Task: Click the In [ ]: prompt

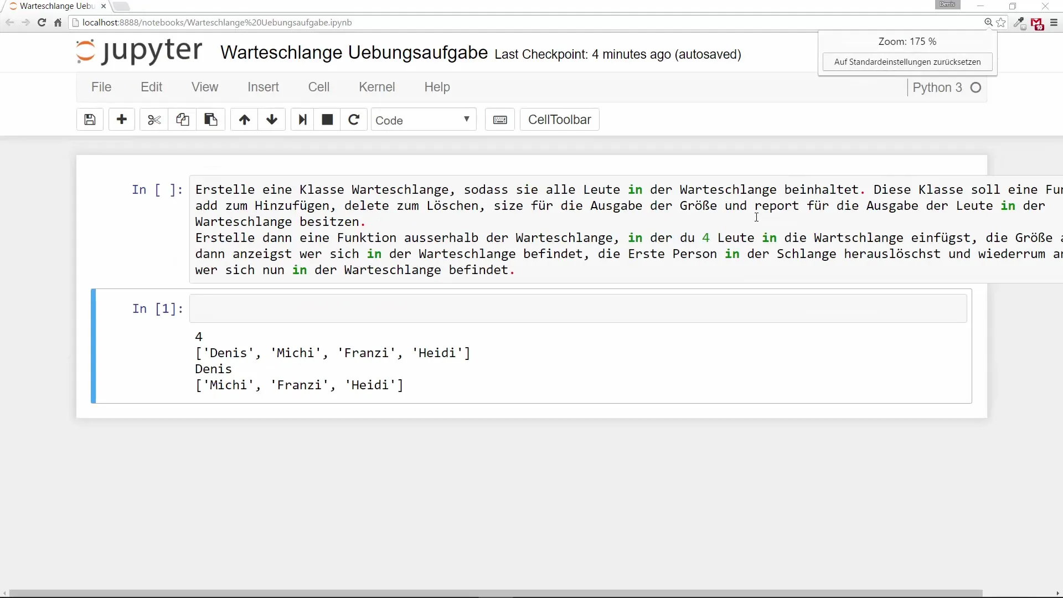Action: 157,189
